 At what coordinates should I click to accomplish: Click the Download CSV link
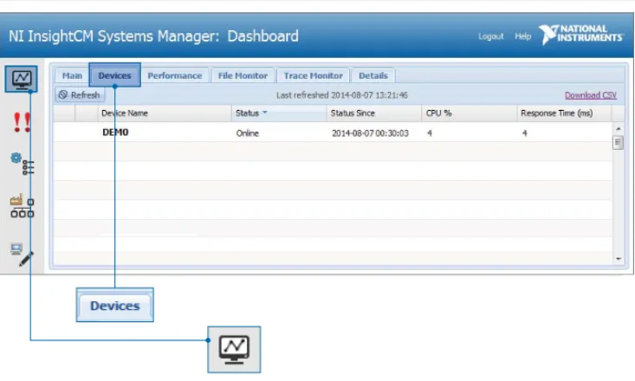pos(591,95)
